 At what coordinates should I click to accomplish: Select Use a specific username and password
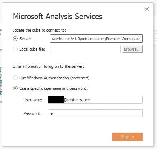coord(15,88)
